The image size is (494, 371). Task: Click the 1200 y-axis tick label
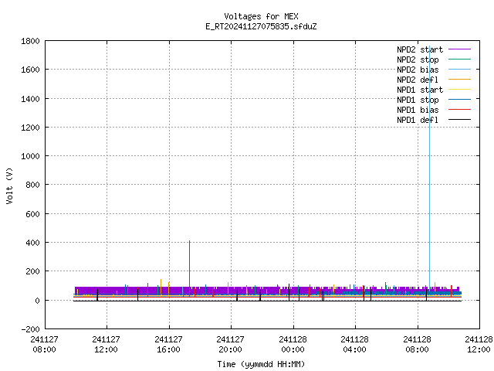30,128
